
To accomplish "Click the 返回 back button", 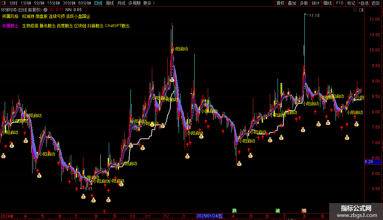I will [376, 3].
